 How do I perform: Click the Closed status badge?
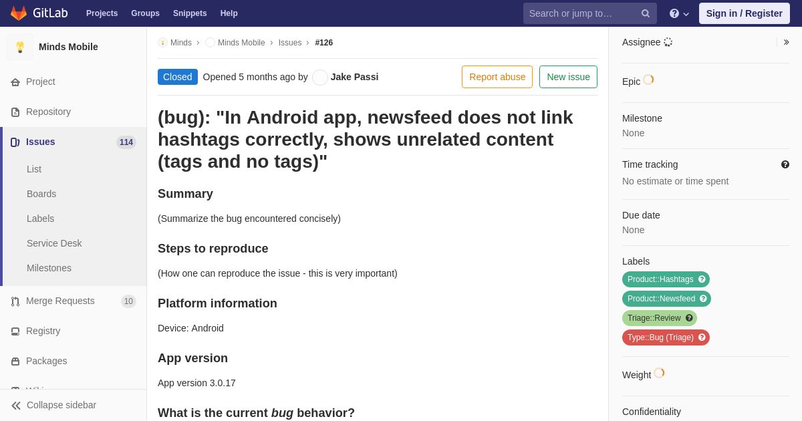click(x=178, y=77)
